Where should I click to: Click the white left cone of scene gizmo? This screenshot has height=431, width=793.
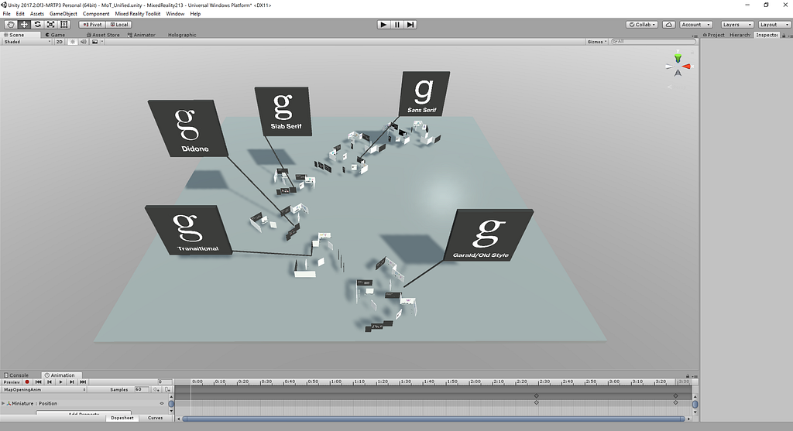[x=670, y=67]
